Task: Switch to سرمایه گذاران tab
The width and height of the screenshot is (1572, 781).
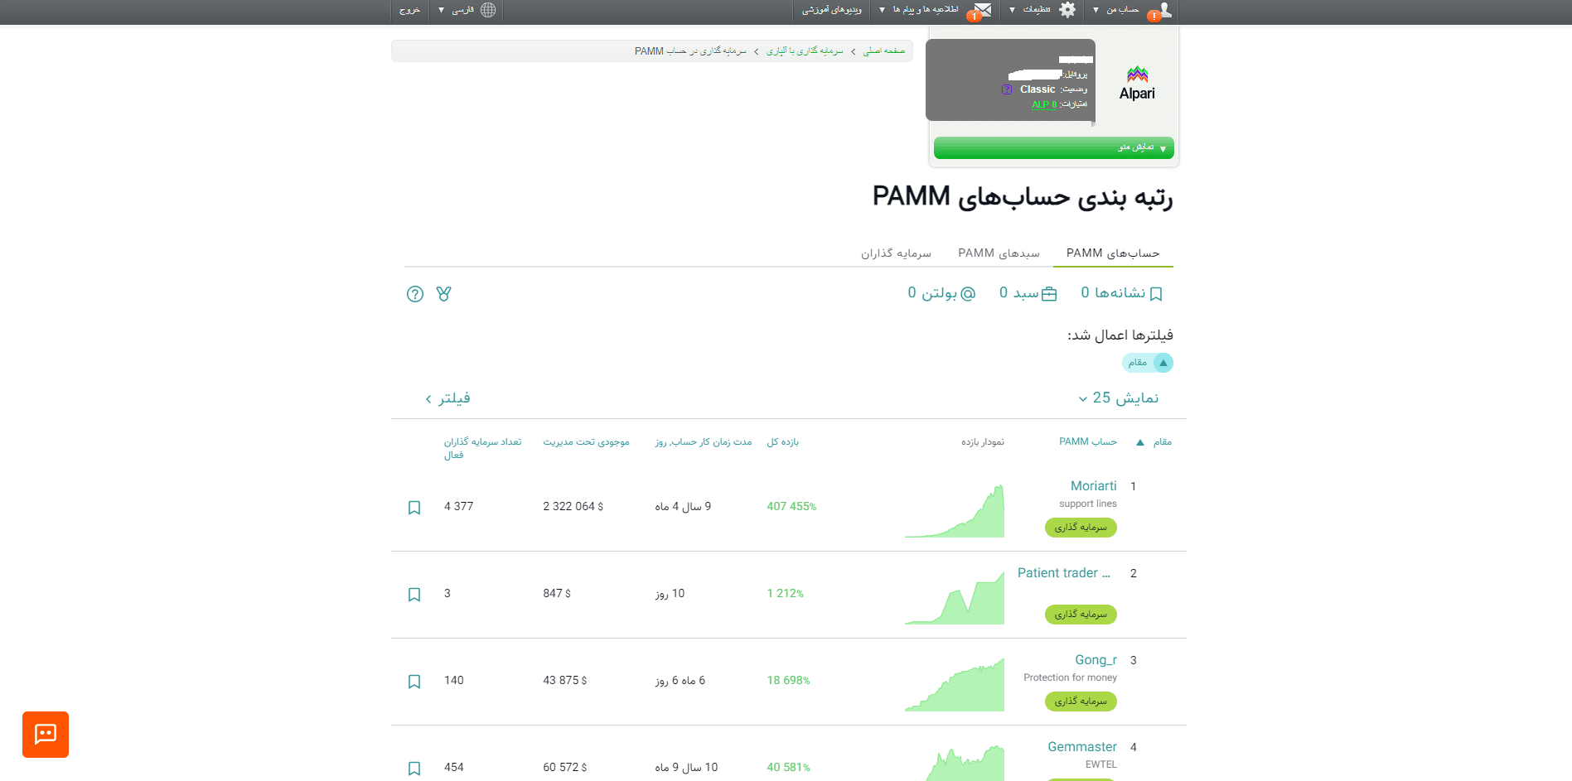Action: [x=896, y=253]
